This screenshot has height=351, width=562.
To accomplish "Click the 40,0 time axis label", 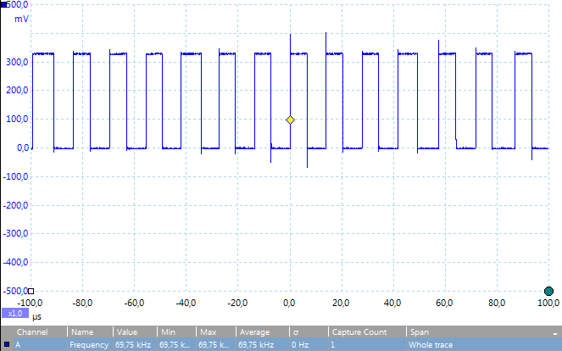I will click(392, 303).
